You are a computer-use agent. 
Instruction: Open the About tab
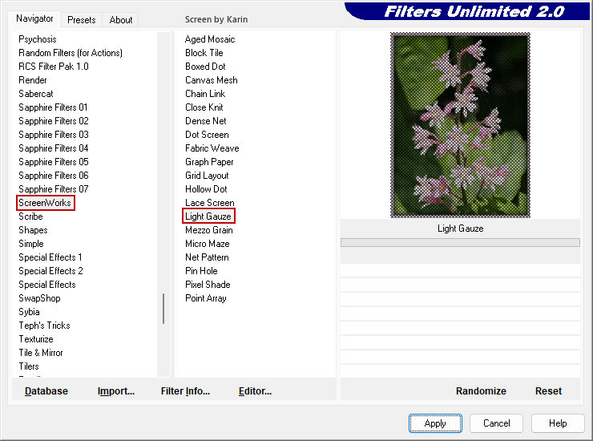coord(121,20)
